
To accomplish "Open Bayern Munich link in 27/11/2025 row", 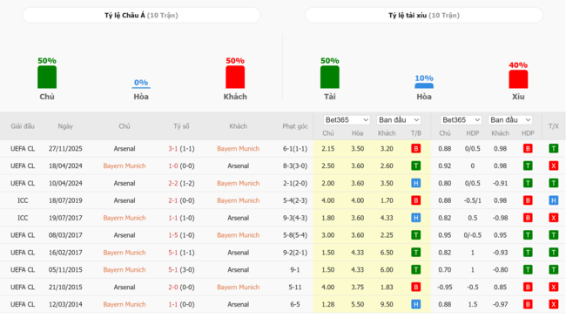I will click(239, 148).
